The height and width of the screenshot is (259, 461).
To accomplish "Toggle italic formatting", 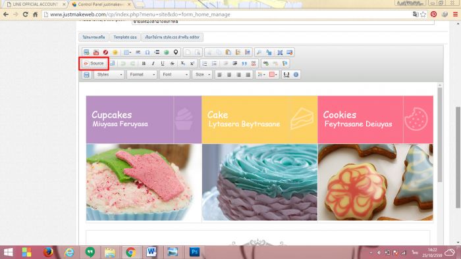I will 153,63.
